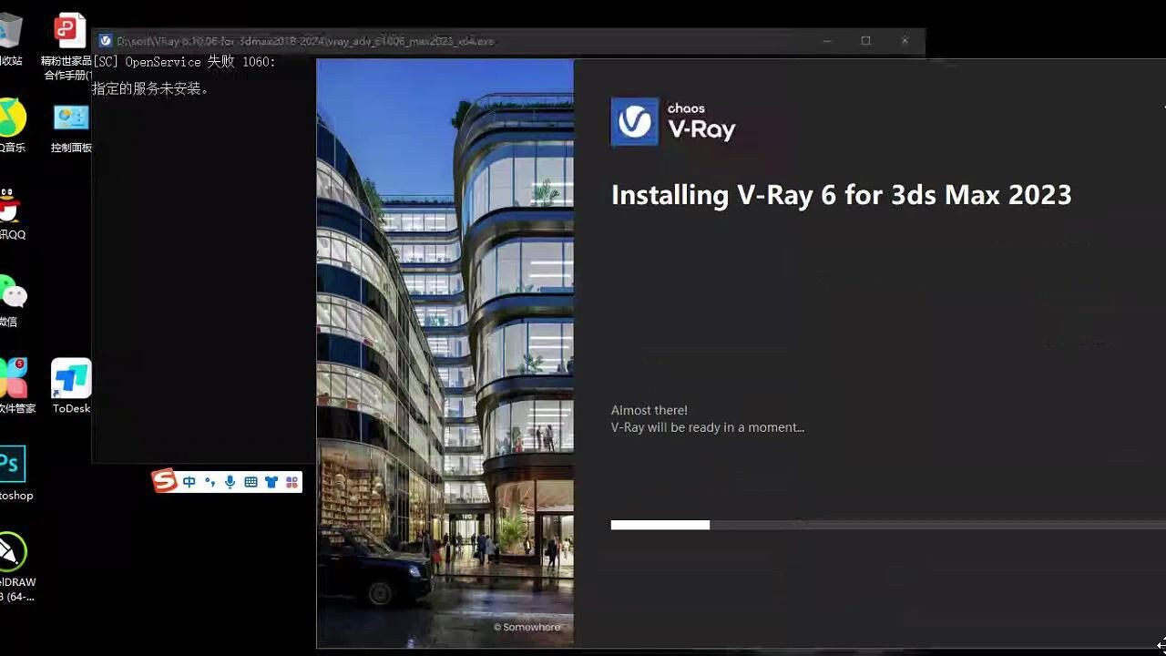This screenshot has height=656, width=1166.
Task: Open Sogou skin shop shirt icon
Action: tap(271, 482)
